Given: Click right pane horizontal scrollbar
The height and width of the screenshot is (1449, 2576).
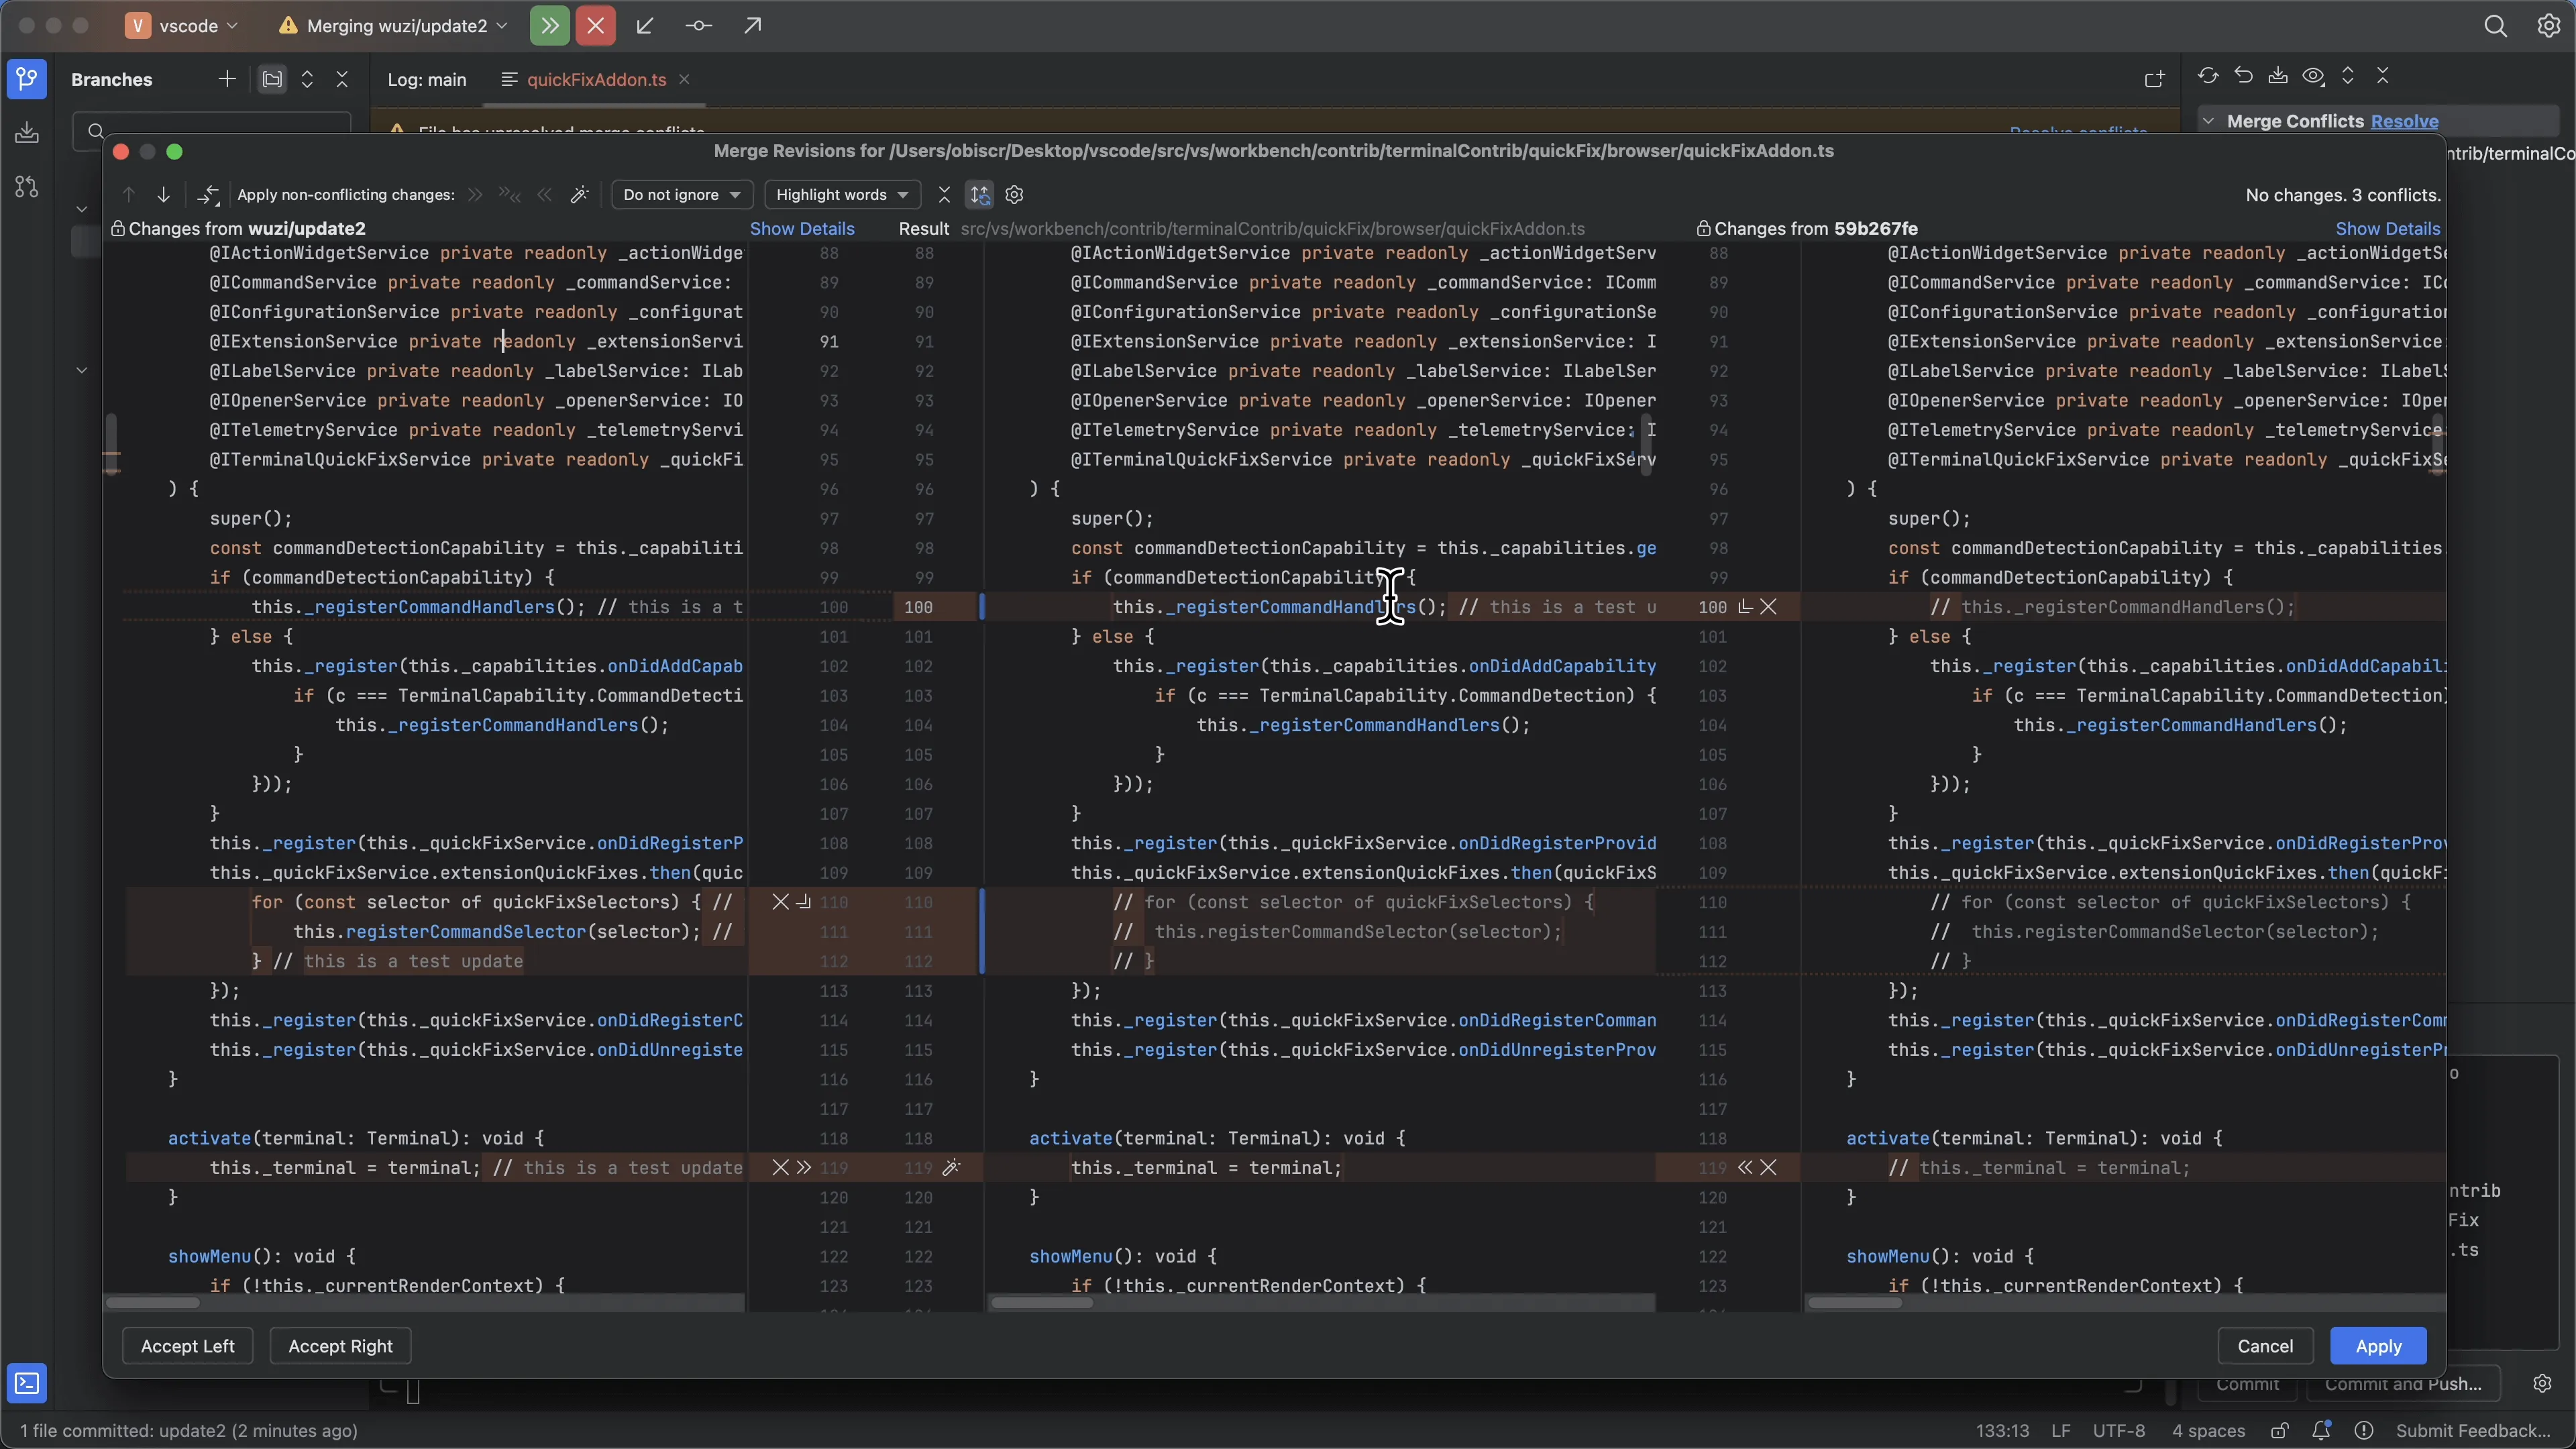Looking at the screenshot, I should tap(1855, 1302).
